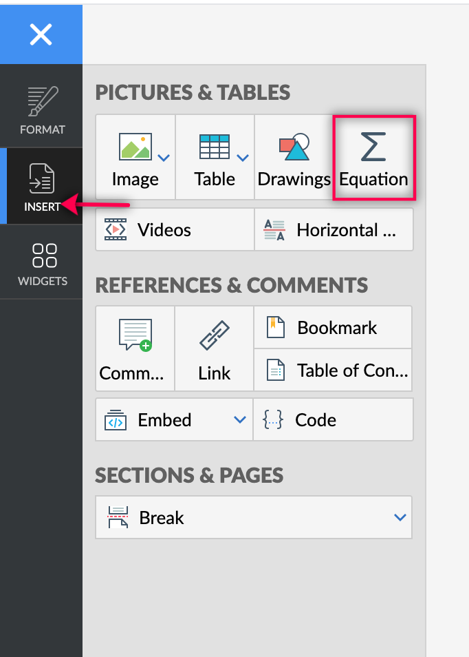Viewport: 469px width, 657px height.
Task: Insert a Table into the document
Action: [214, 158]
